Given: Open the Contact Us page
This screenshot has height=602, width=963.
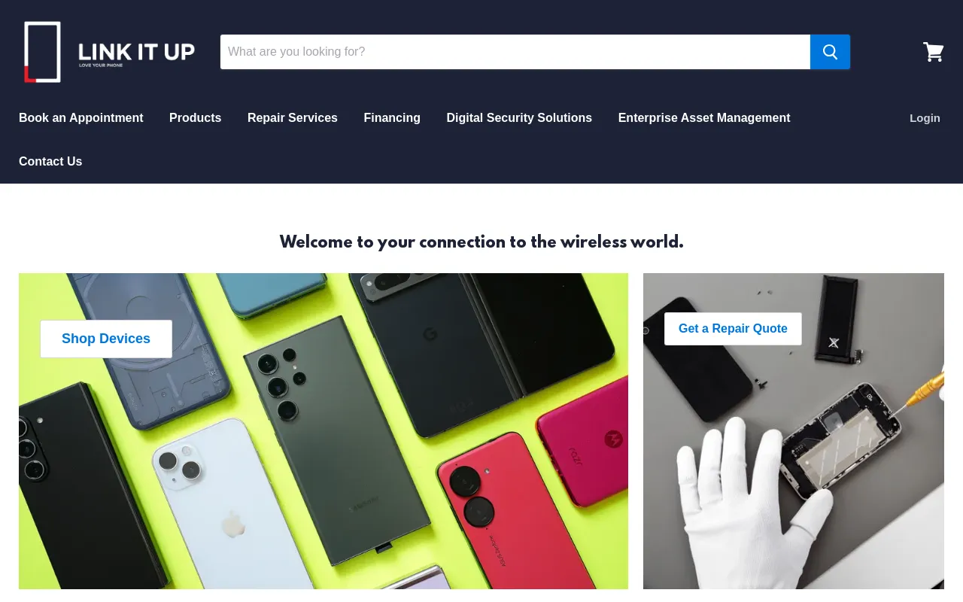Looking at the screenshot, I should (x=50, y=162).
